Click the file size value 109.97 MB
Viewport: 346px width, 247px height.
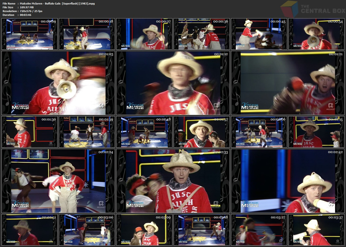tap(27, 7)
